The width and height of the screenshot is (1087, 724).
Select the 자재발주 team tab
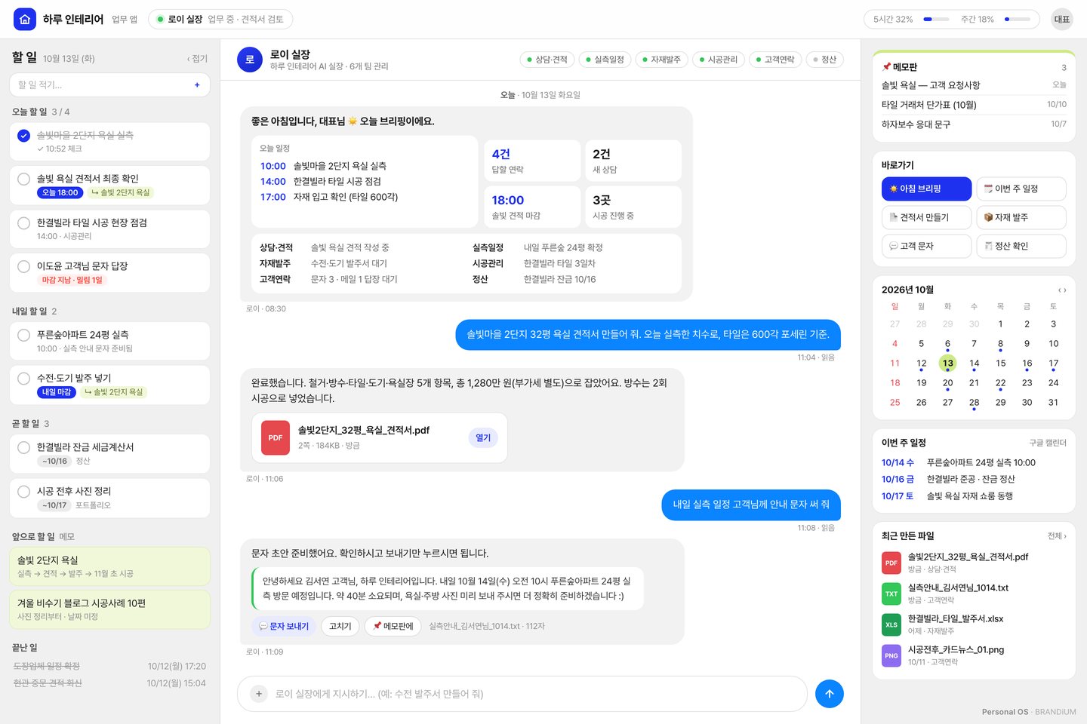662,60
